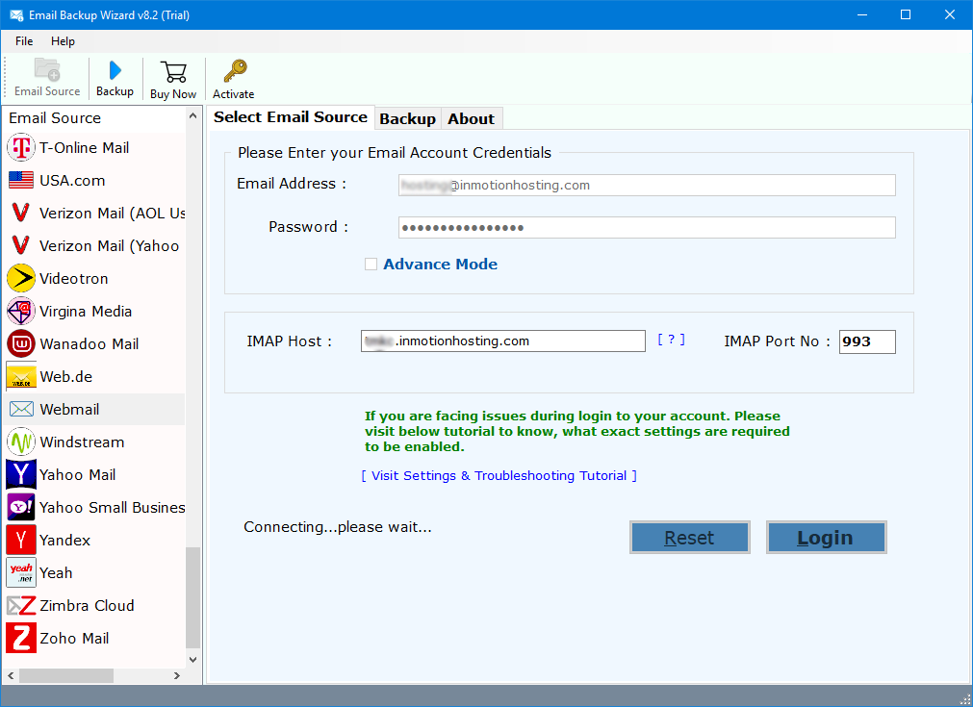973x707 pixels.
Task: Click the 'Email Source' list header
Action: [x=55, y=117]
